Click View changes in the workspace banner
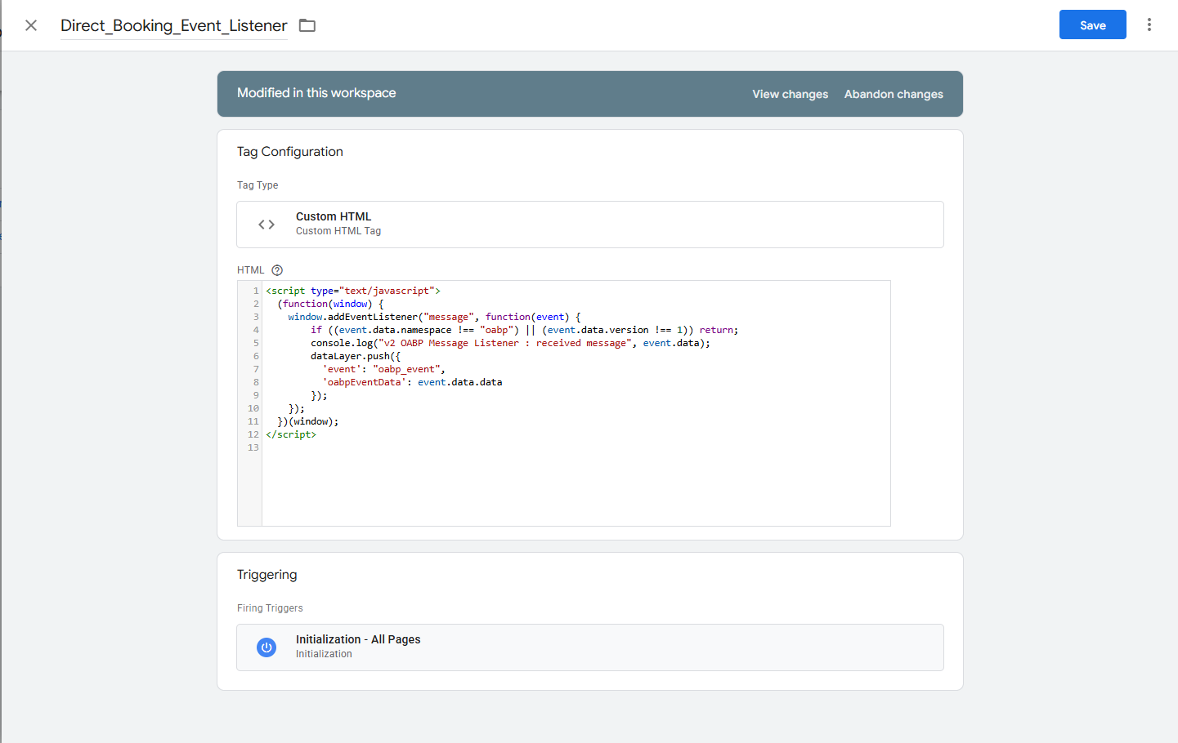This screenshot has height=743, width=1178. click(790, 94)
